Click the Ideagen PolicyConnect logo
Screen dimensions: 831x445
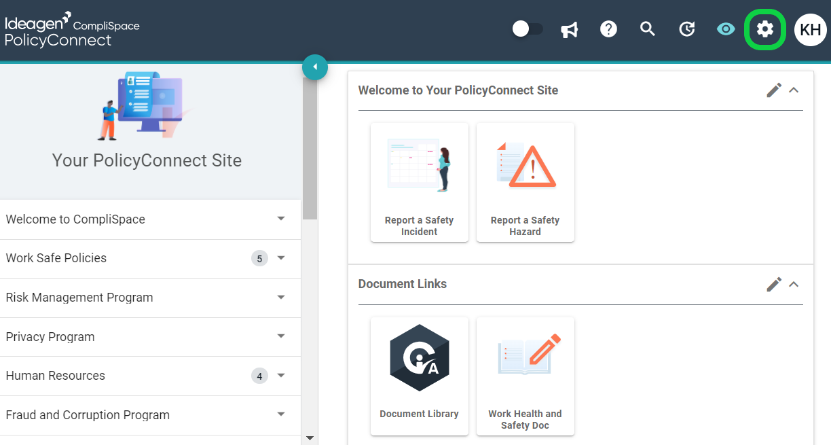pos(72,29)
